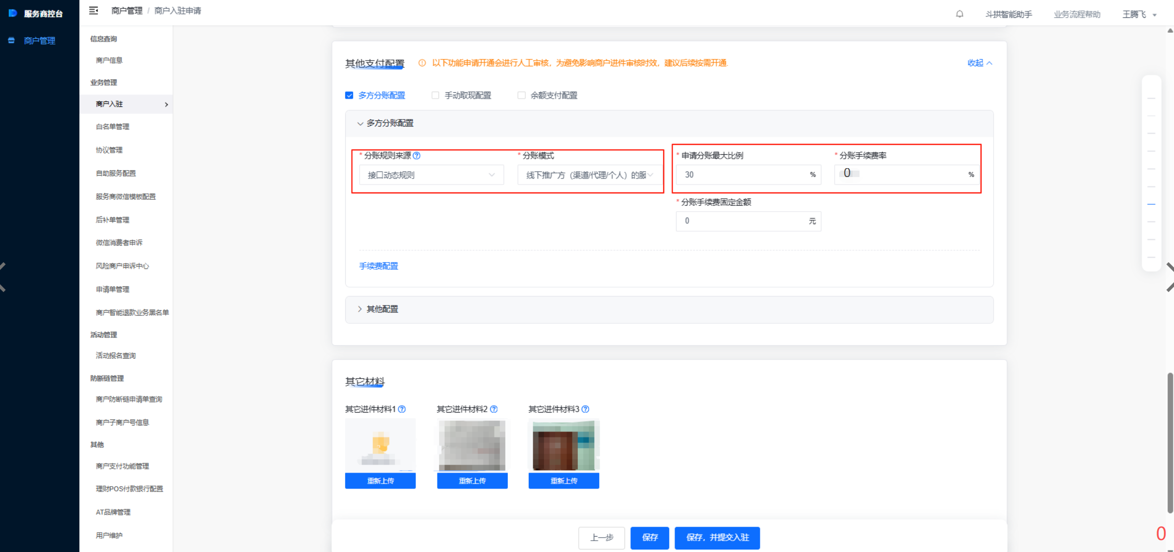Open 协议管理 menu item
The image size is (1174, 552).
[109, 150]
